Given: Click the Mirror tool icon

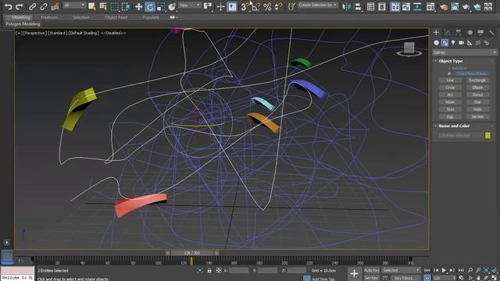Looking at the screenshot, I should 346,6.
